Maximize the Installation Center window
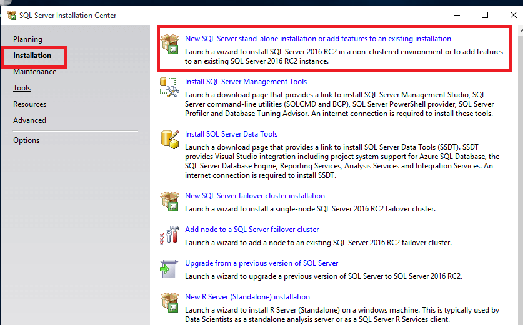523x325 pixels. click(x=485, y=16)
